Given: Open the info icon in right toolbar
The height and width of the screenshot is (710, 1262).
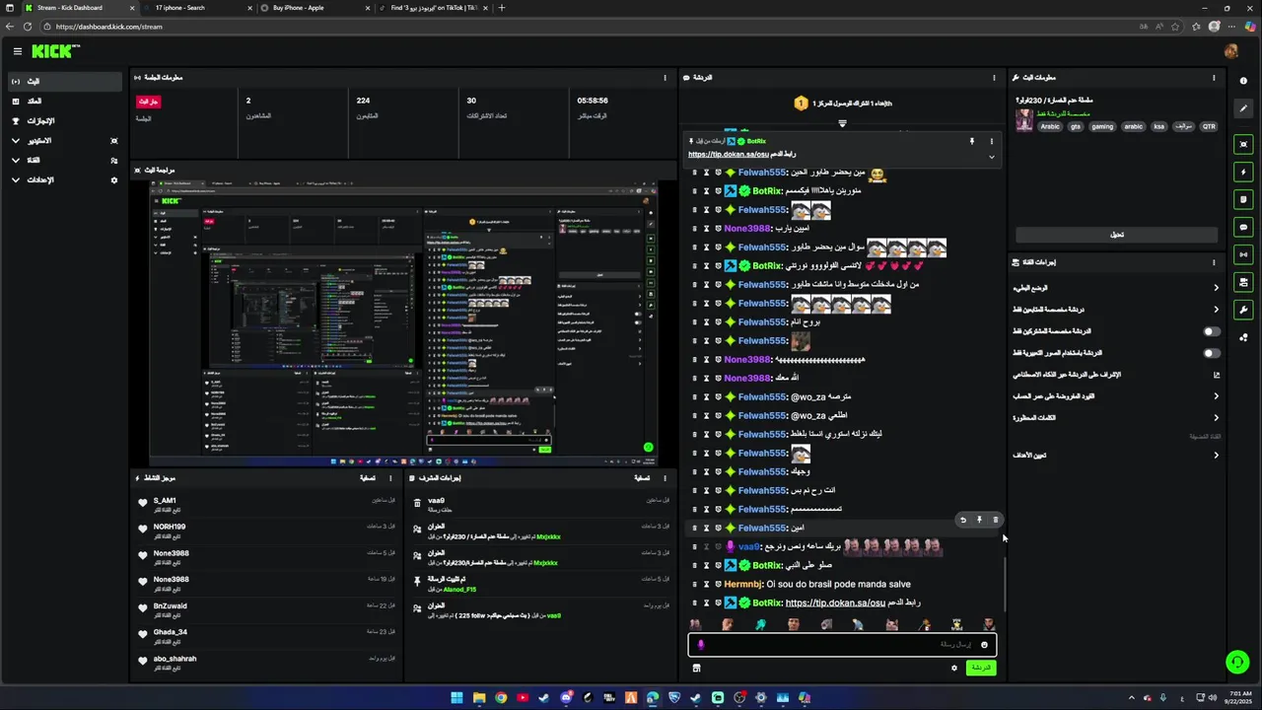Looking at the screenshot, I should [x=1243, y=81].
